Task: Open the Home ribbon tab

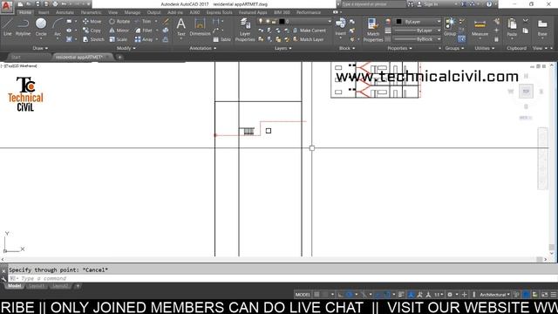Action: 25,12
